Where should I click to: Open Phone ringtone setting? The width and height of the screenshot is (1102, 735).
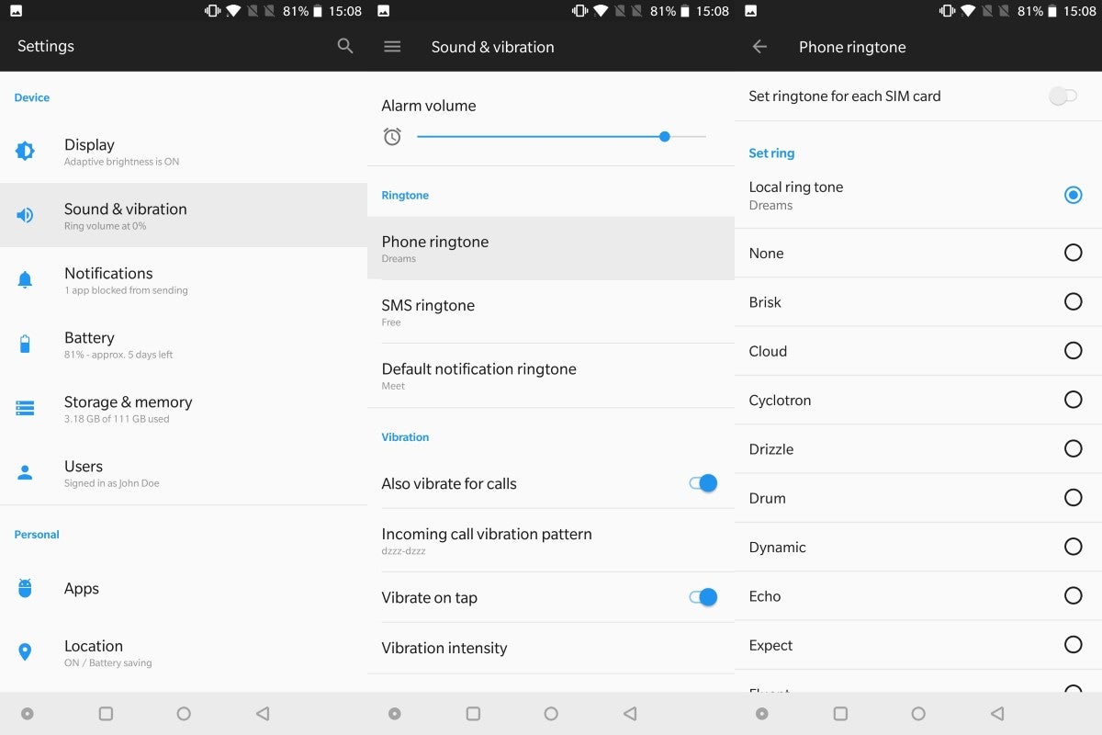[x=551, y=248]
